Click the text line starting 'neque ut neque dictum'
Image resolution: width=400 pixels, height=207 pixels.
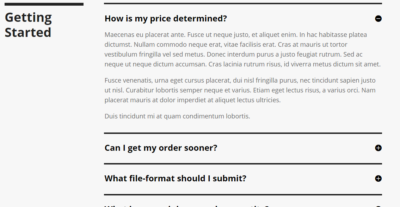point(242,64)
